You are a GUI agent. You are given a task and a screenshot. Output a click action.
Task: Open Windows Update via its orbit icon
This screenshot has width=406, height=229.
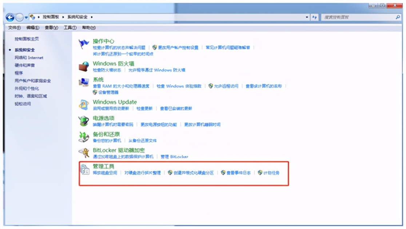pyautogui.click(x=84, y=105)
